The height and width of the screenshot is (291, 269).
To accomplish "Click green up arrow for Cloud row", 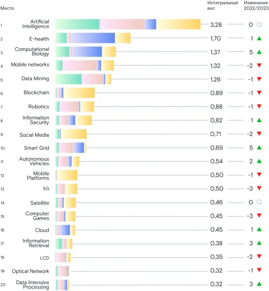I will pyautogui.click(x=259, y=229).
